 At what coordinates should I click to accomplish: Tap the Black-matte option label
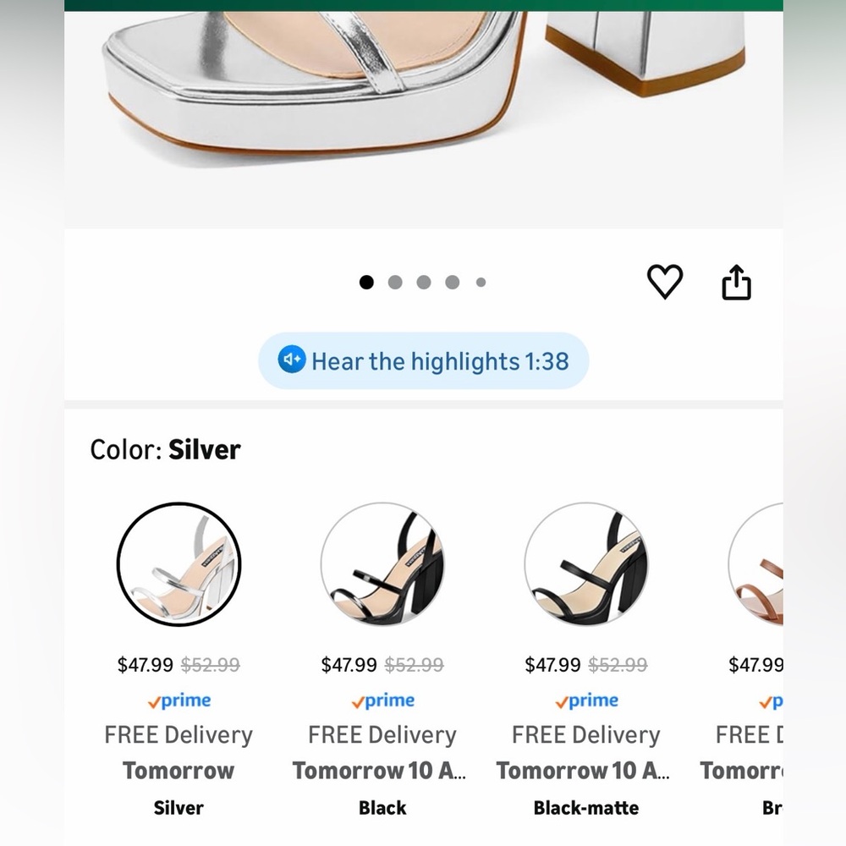pos(586,808)
